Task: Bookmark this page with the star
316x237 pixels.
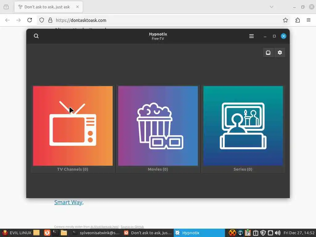Action: click(x=285, y=20)
